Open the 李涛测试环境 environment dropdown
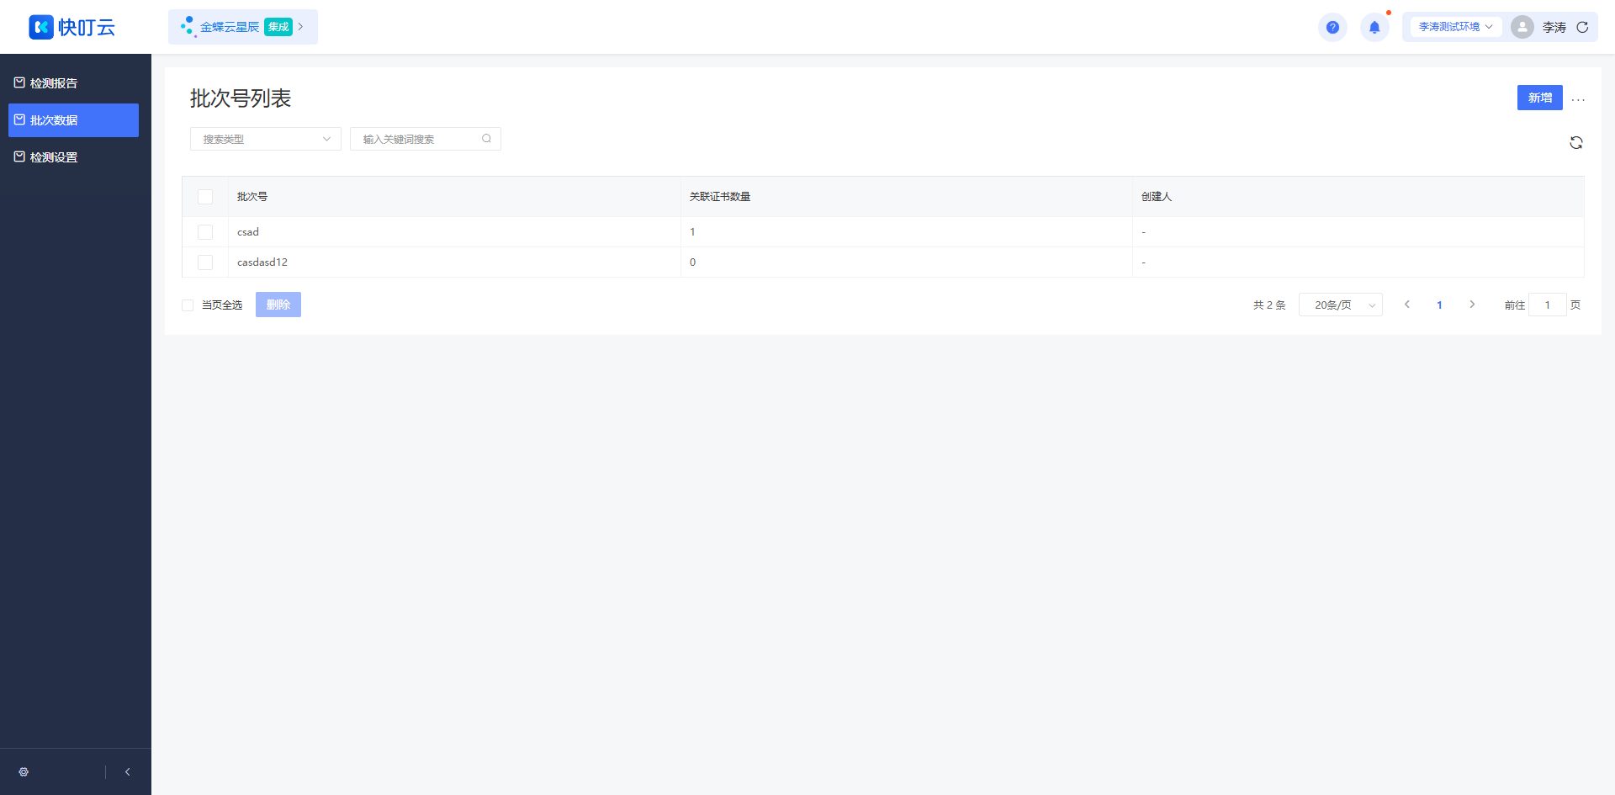 click(1456, 27)
